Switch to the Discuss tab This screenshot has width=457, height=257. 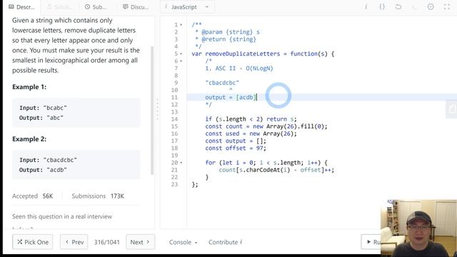136,7
